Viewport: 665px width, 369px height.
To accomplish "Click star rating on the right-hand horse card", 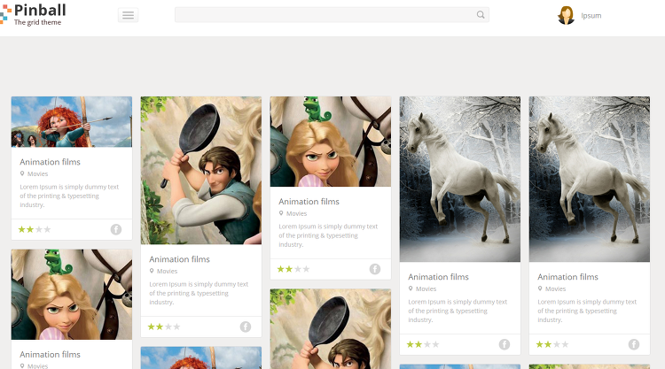I will click(552, 344).
